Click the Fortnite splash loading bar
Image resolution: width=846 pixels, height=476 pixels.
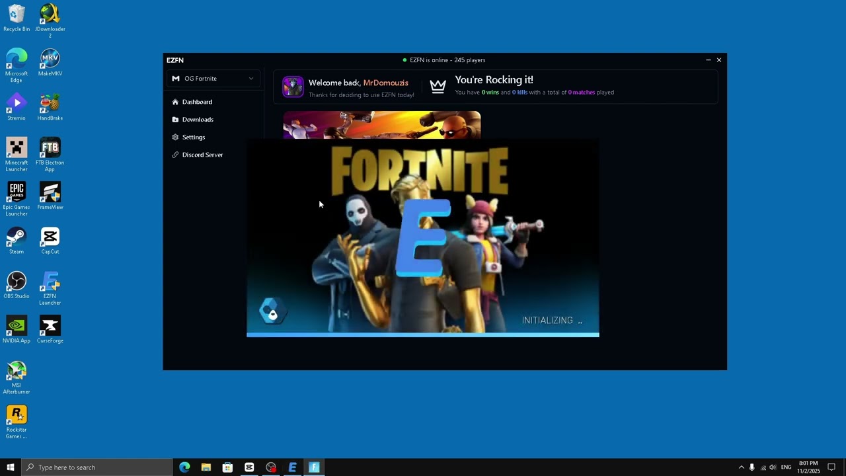pyautogui.click(x=423, y=335)
